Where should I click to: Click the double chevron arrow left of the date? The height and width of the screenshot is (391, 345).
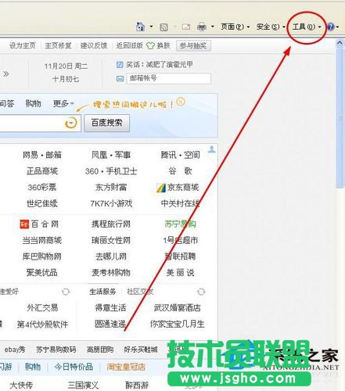click(x=6, y=74)
